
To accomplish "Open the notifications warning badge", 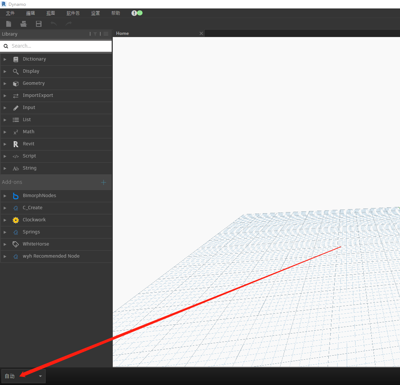I will (x=134, y=13).
